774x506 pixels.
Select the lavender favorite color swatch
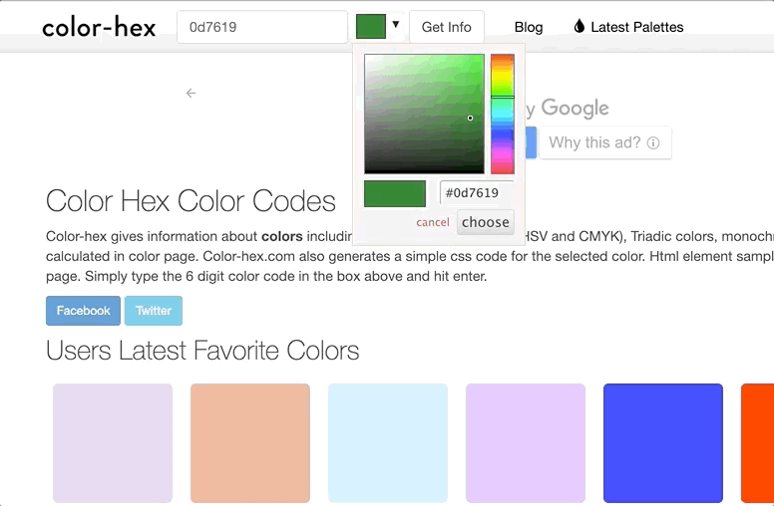[x=113, y=443]
